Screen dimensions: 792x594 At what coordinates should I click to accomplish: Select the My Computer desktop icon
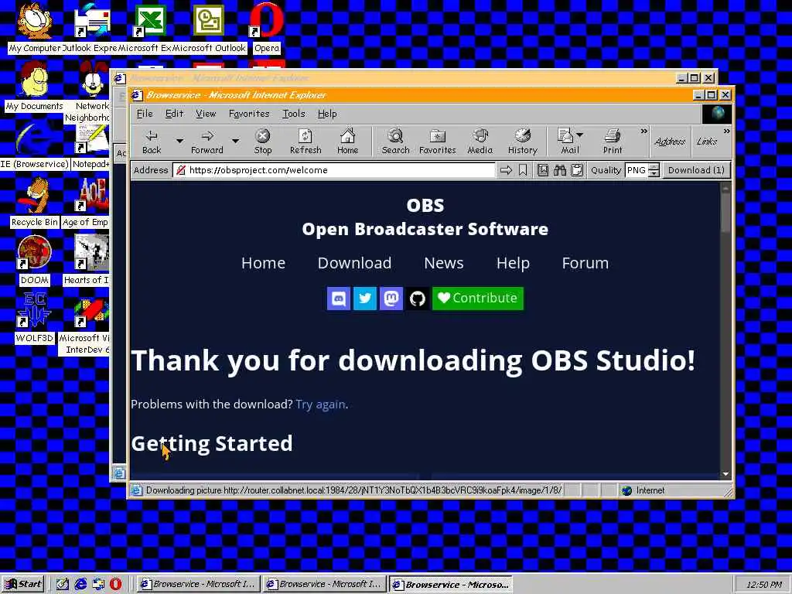pos(34,28)
